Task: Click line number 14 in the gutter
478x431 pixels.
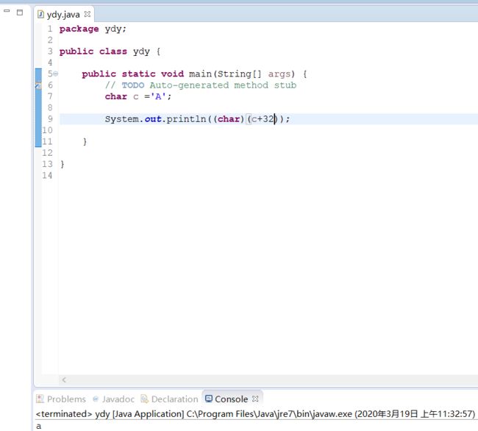Action: coord(47,175)
